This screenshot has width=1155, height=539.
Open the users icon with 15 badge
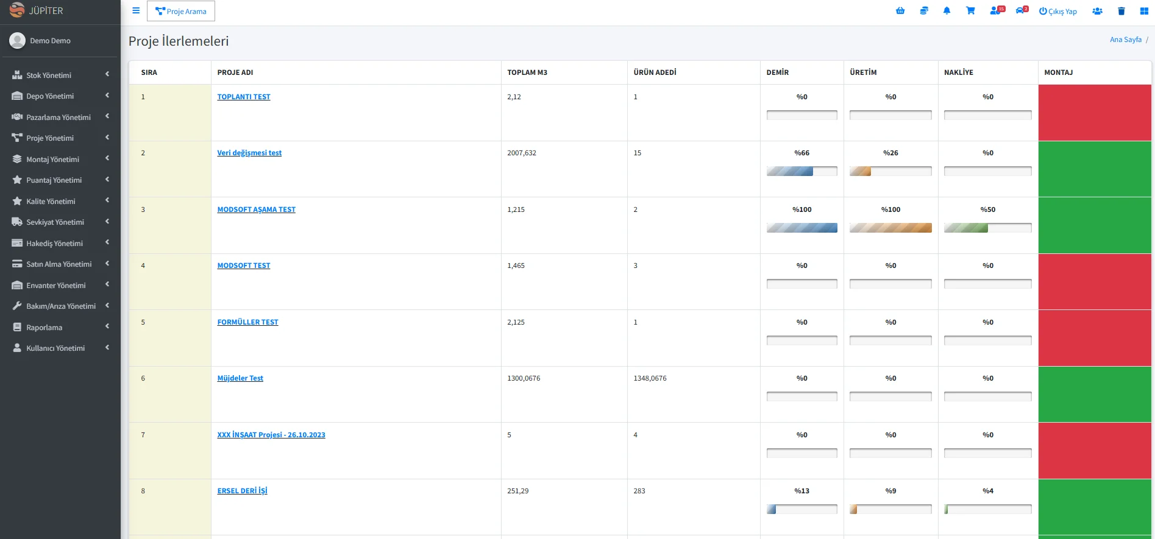pos(997,10)
